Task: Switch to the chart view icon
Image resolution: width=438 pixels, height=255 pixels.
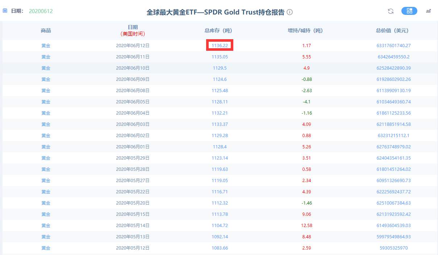Action: click(428, 11)
